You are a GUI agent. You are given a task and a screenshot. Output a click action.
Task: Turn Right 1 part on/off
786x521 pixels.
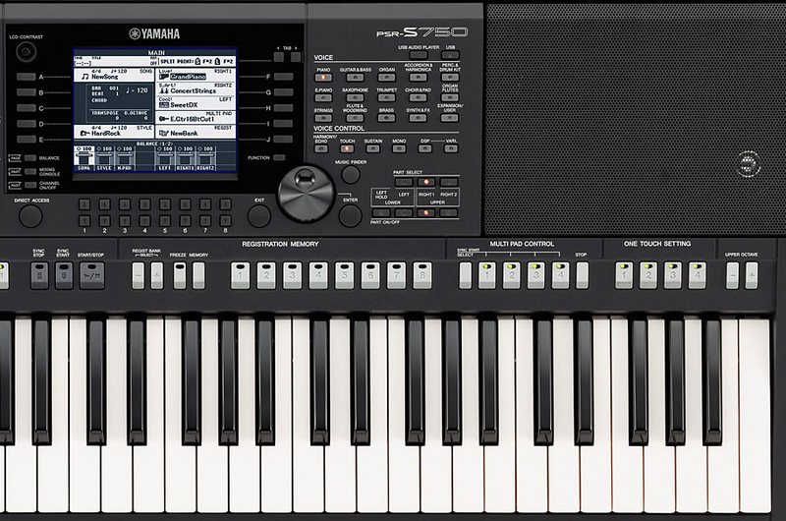pos(426,213)
